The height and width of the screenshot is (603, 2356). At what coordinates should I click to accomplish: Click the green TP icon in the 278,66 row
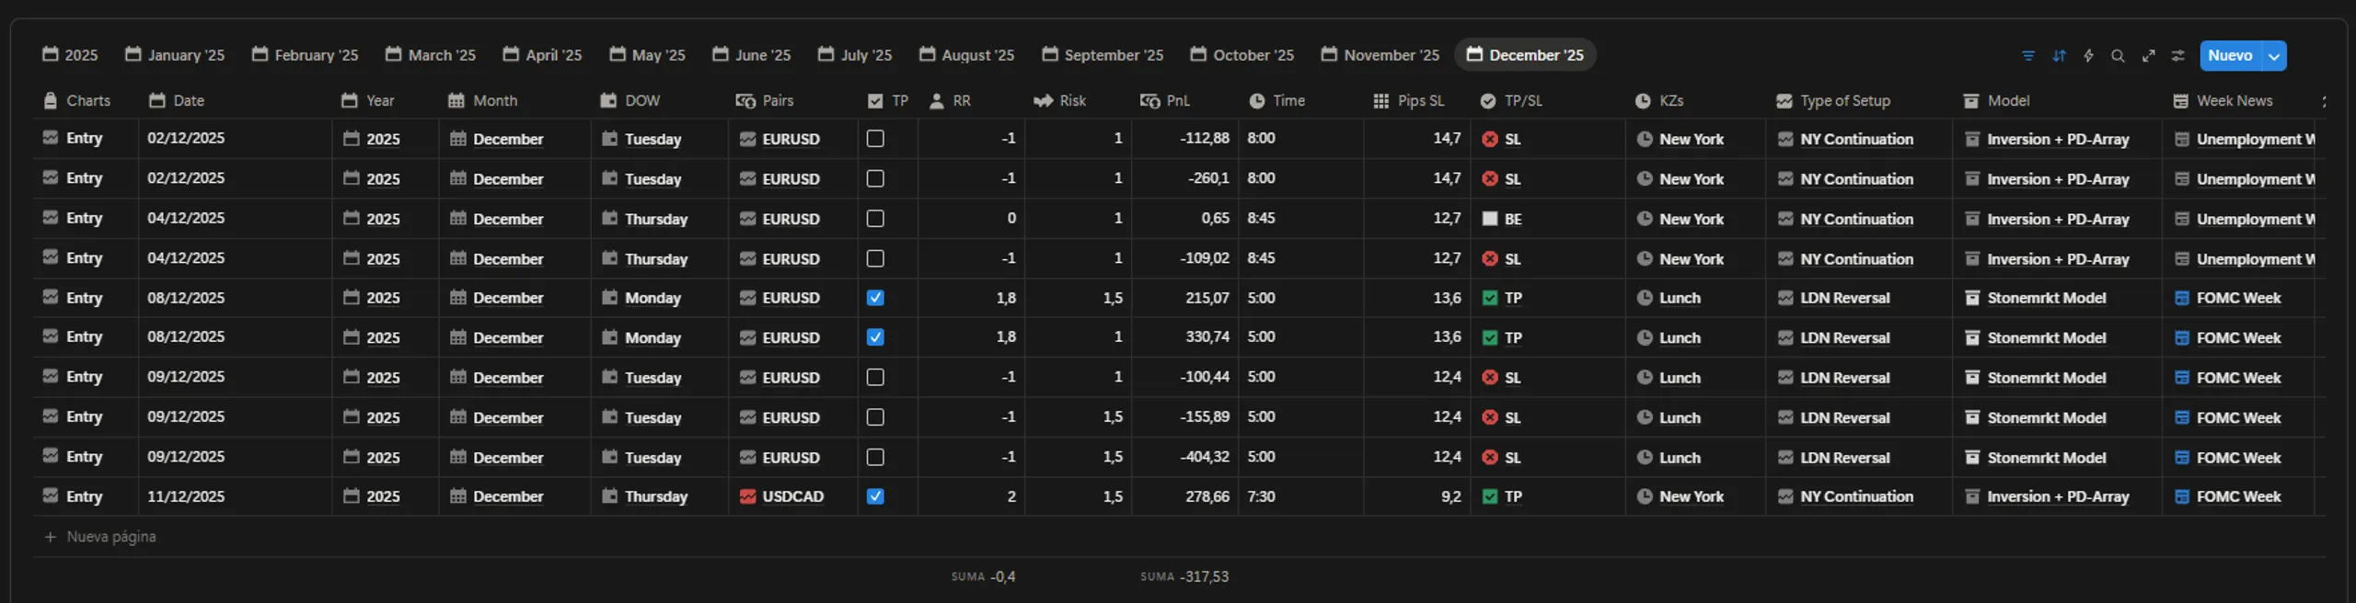(x=1489, y=496)
